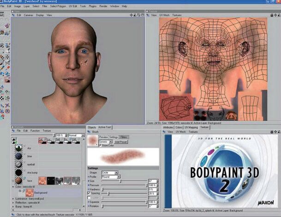Click the move camera icon in 3D view
281x217 pixels.
click(x=131, y=15)
